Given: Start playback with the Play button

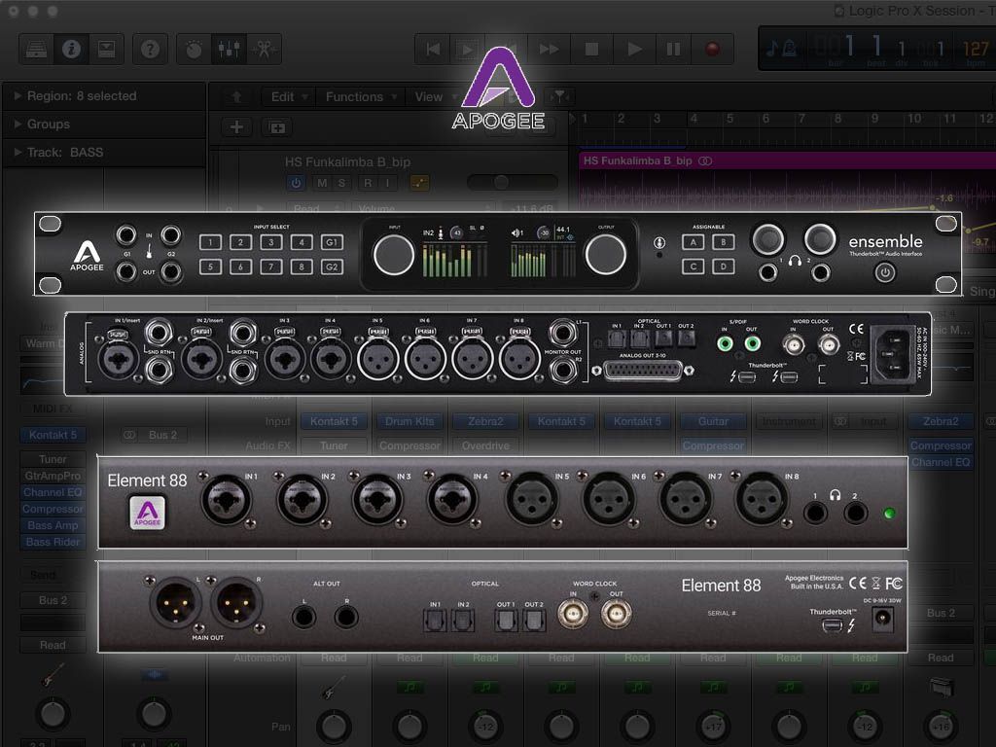Looking at the screenshot, I should coord(633,49).
